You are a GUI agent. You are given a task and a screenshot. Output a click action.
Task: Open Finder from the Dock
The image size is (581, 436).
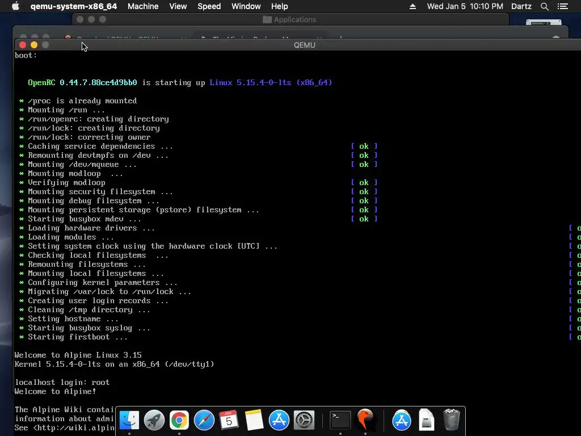click(x=129, y=420)
